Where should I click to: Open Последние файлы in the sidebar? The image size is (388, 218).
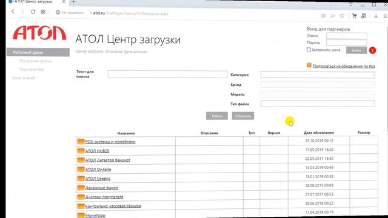pyautogui.click(x=35, y=61)
